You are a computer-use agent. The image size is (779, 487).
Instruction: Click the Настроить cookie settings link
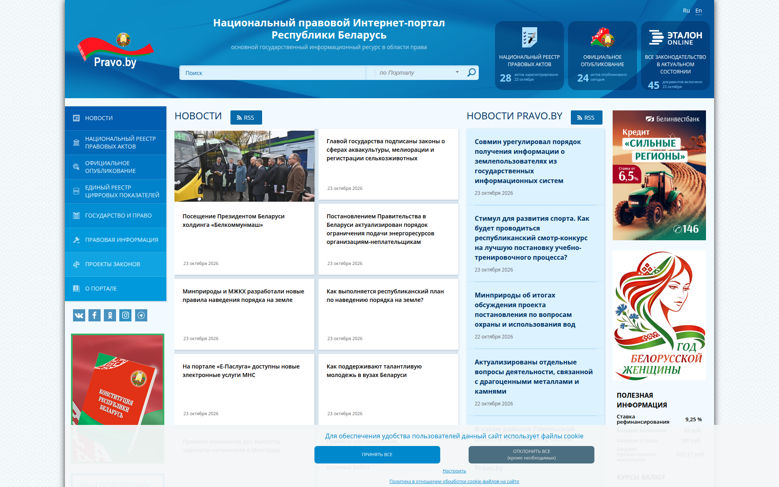[454, 471]
